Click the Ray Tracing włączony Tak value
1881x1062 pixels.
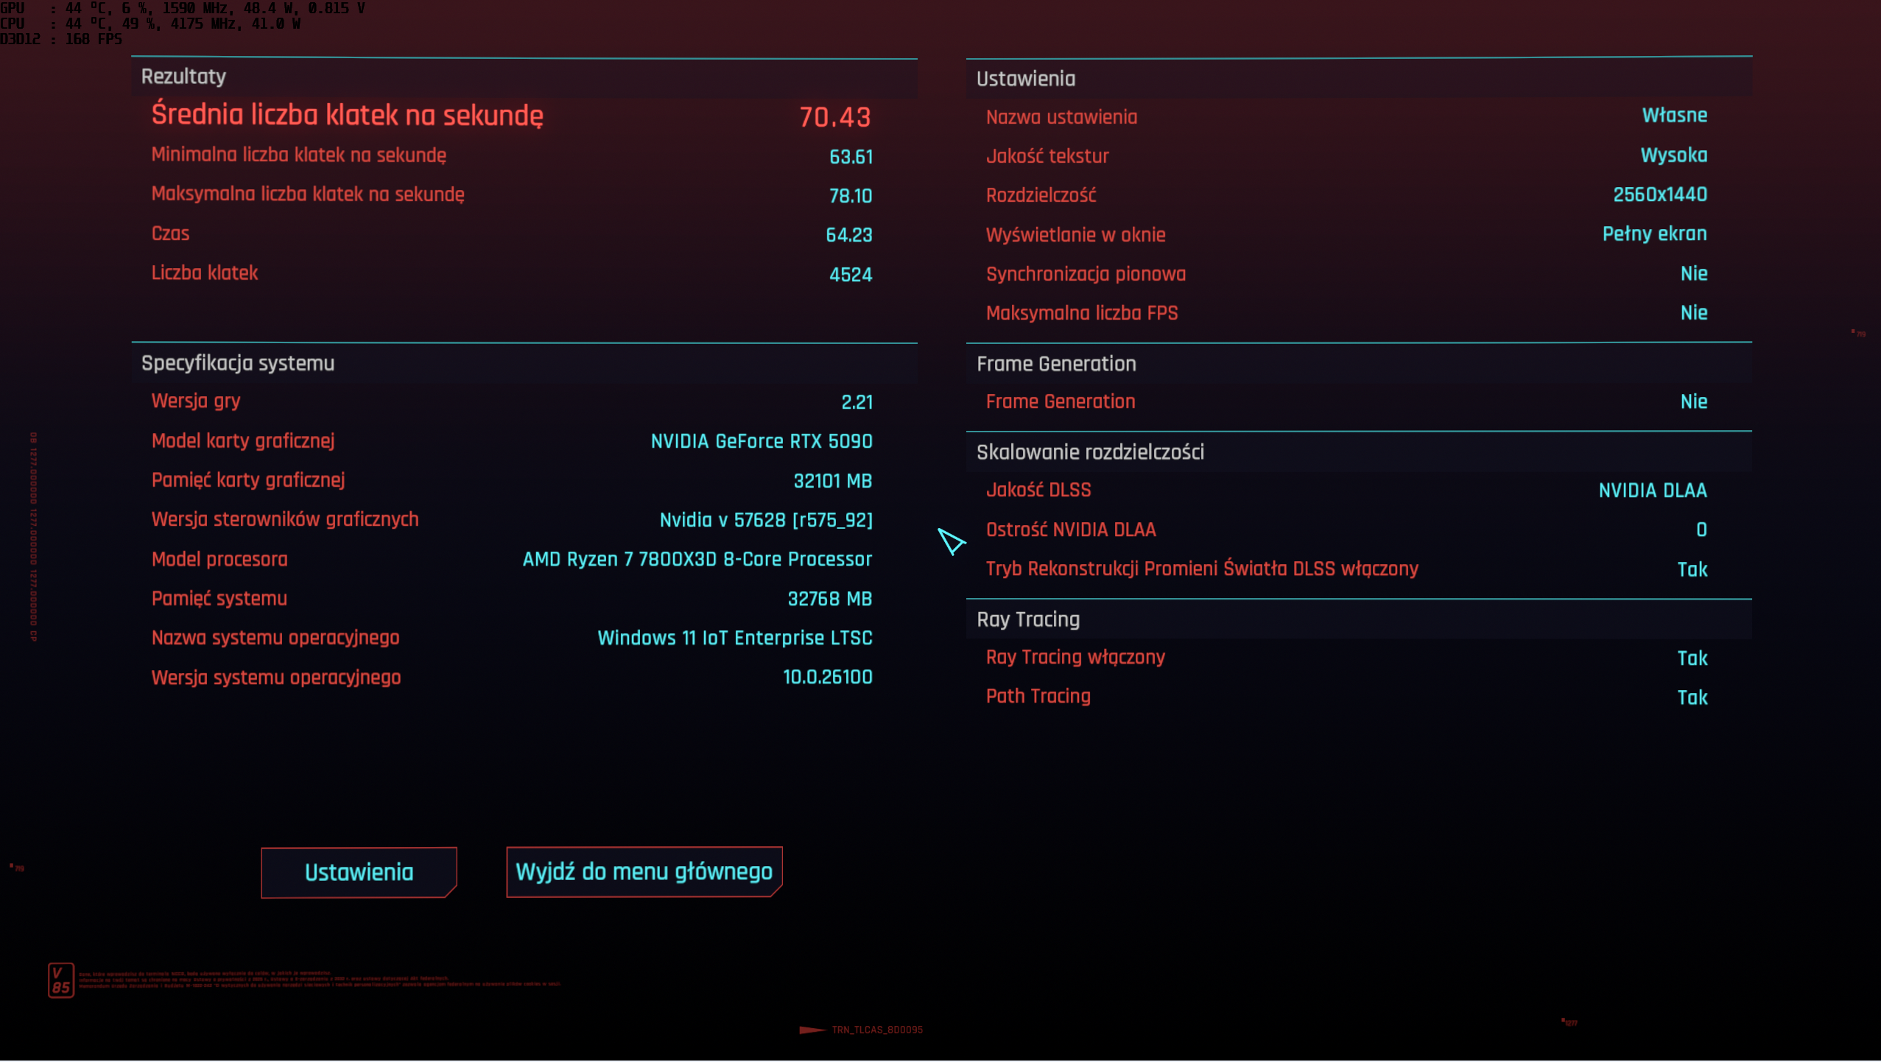pos(1692,658)
